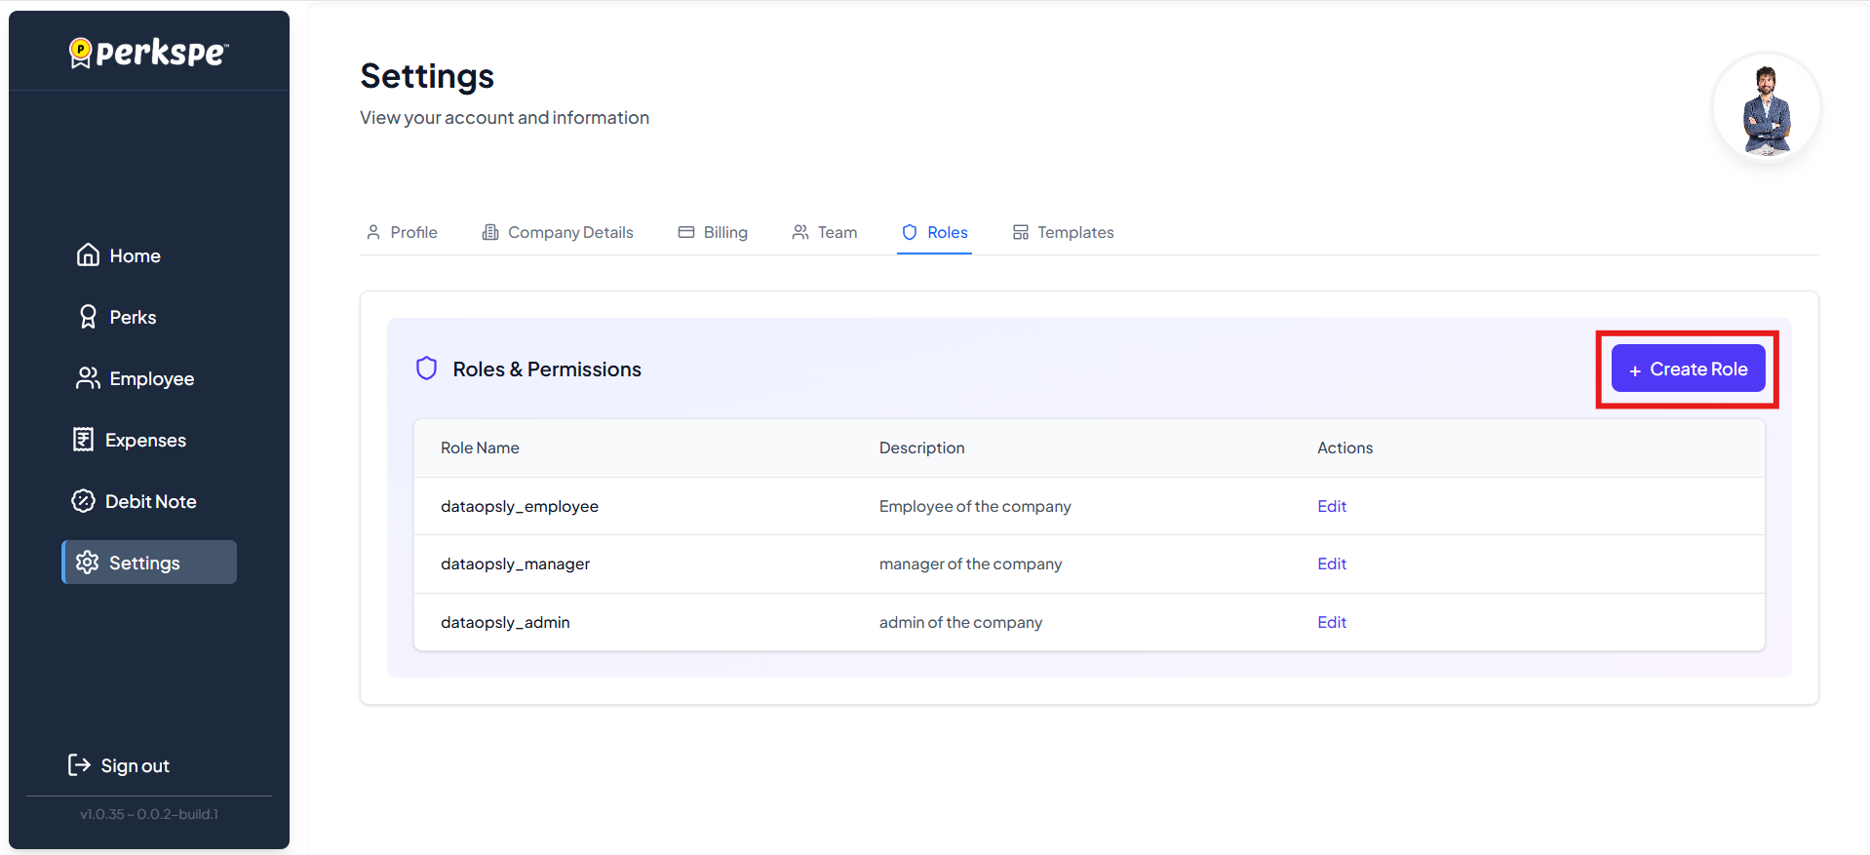The width and height of the screenshot is (1870, 855).
Task: Edit the dataopsly_manager role
Action: point(1331,564)
